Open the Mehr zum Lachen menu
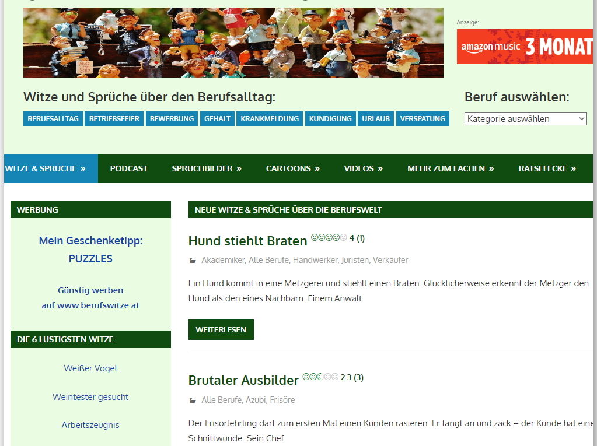 pyautogui.click(x=451, y=169)
